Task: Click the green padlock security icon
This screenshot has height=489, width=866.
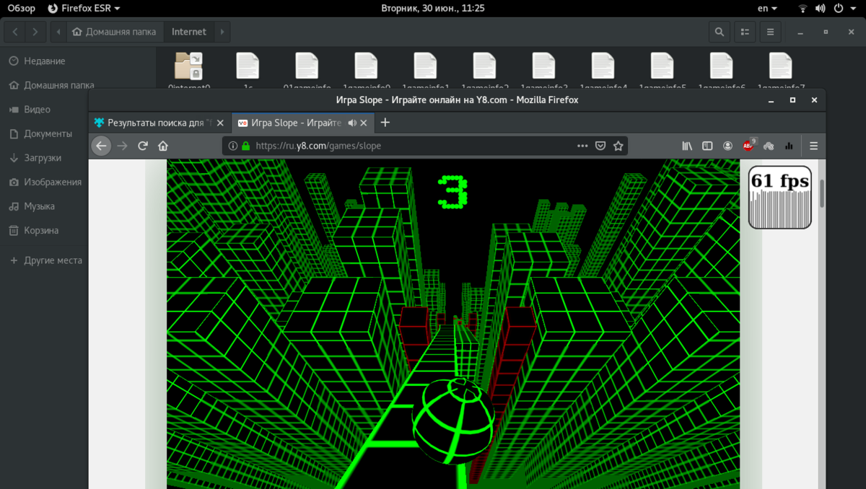Action: tap(245, 146)
